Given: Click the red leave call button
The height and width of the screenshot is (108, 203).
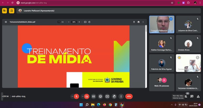Looking at the screenshot, I should tap(129, 96).
